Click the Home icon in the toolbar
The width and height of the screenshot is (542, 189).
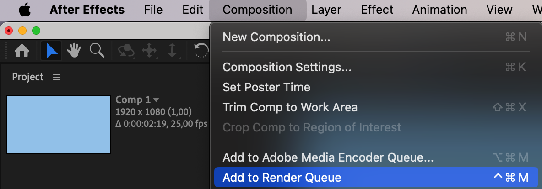pyautogui.click(x=22, y=51)
